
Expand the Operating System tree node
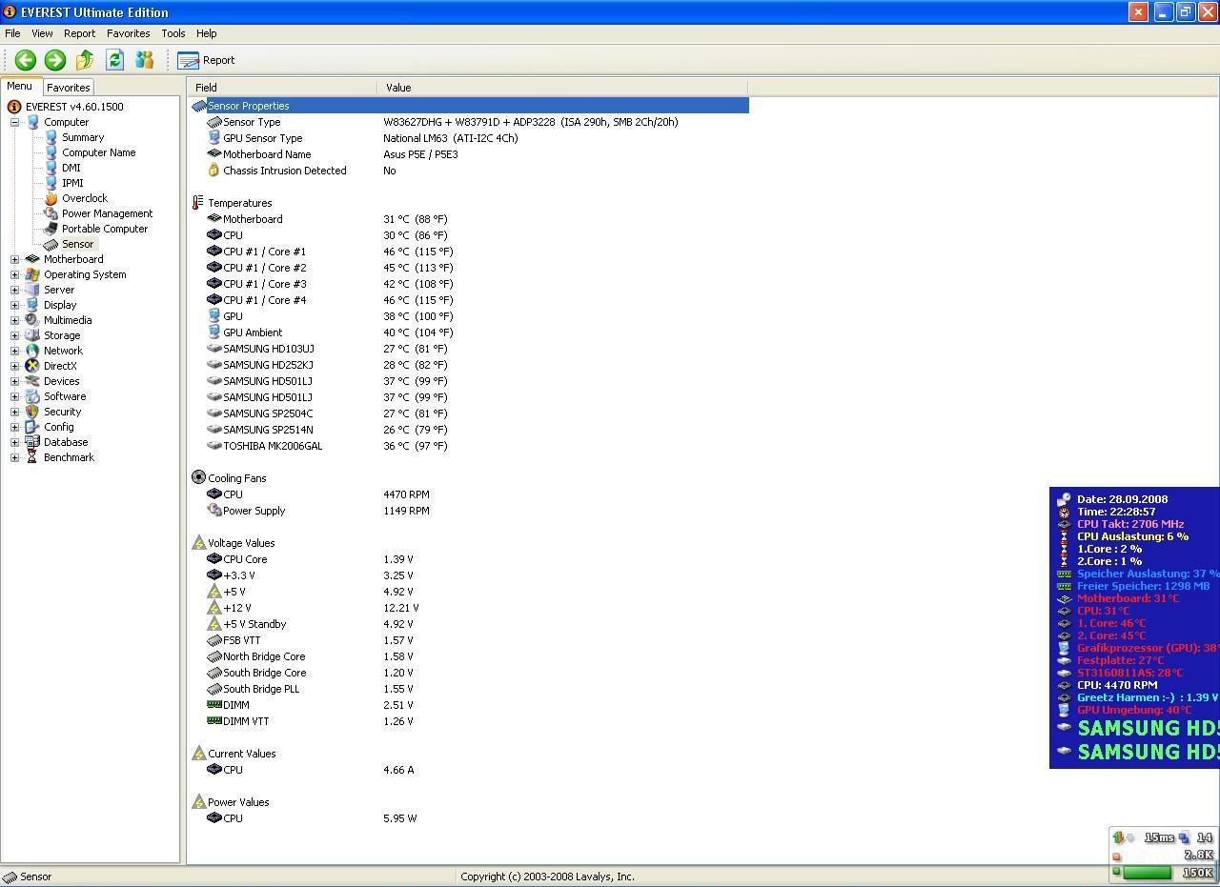(14, 274)
